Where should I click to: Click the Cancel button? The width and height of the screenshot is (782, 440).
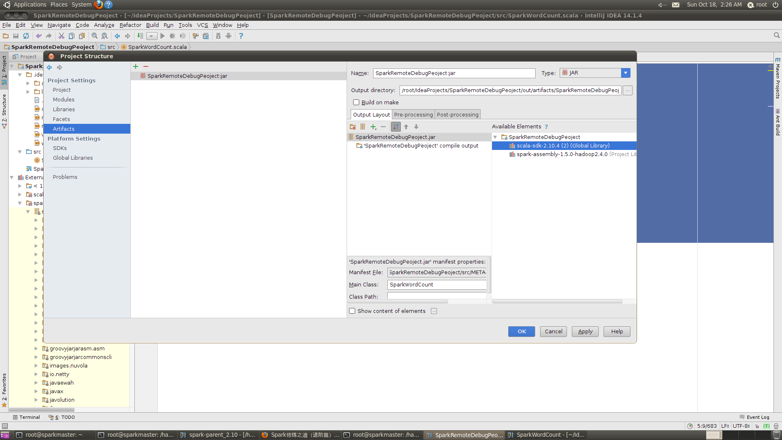coord(553,331)
